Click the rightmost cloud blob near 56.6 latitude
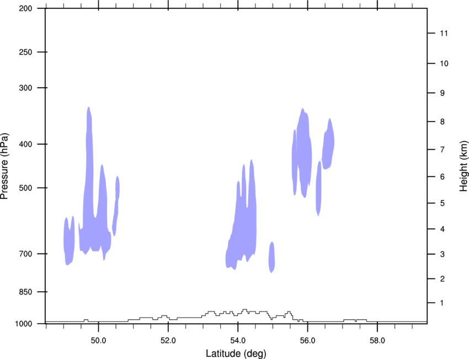The width and height of the screenshot is (469, 359). click(328, 146)
